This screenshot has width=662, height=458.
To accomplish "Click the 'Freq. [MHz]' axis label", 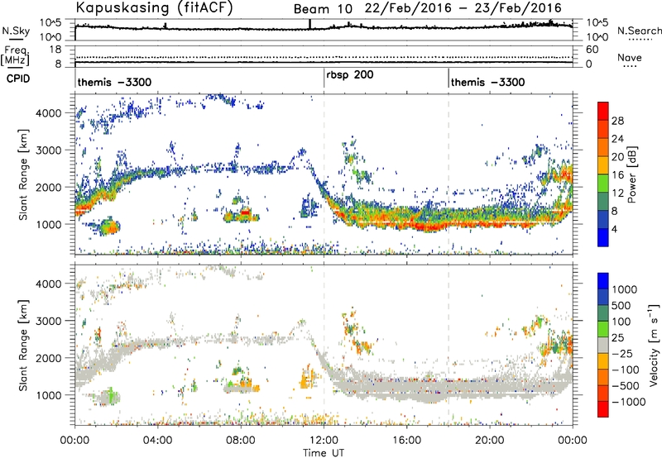I will point(15,55).
